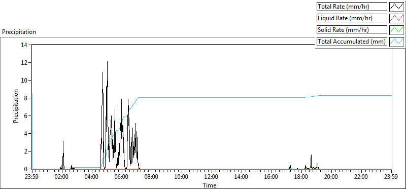The height and width of the screenshot is (189, 406).
Task: Open the red Liquid Rate plot style icon
Action: pyautogui.click(x=396, y=18)
